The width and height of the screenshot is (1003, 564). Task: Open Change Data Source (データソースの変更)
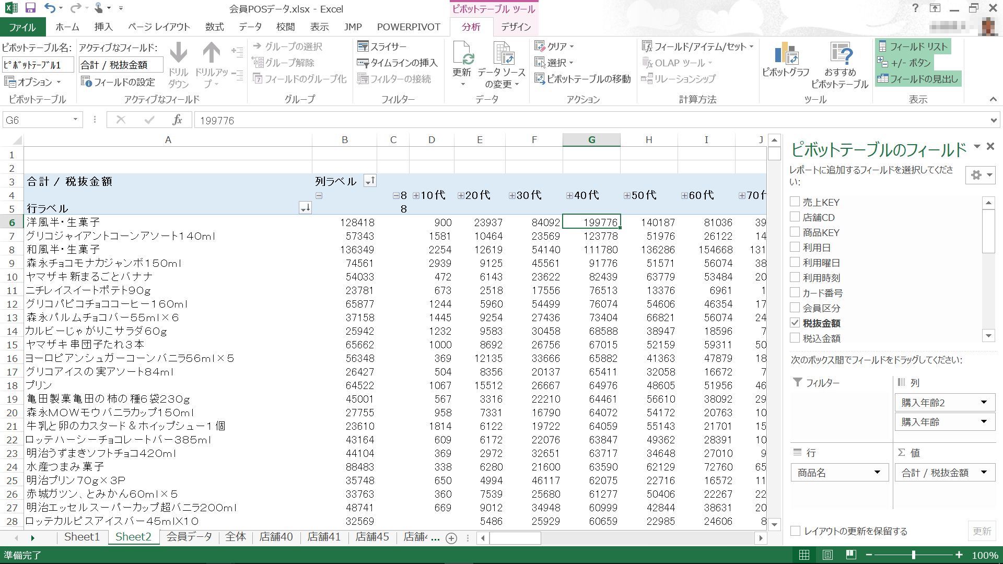pos(501,64)
